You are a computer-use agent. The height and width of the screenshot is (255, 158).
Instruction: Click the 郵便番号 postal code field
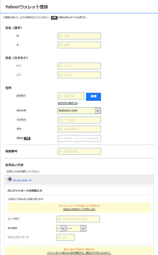coord(71,96)
